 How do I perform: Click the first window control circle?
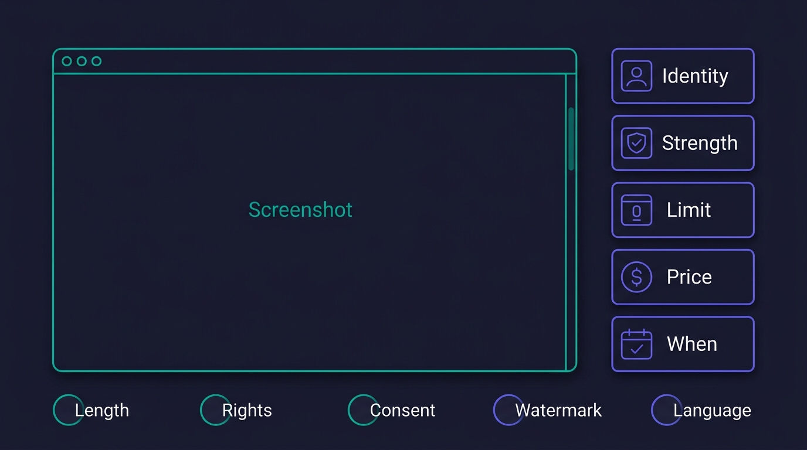67,61
